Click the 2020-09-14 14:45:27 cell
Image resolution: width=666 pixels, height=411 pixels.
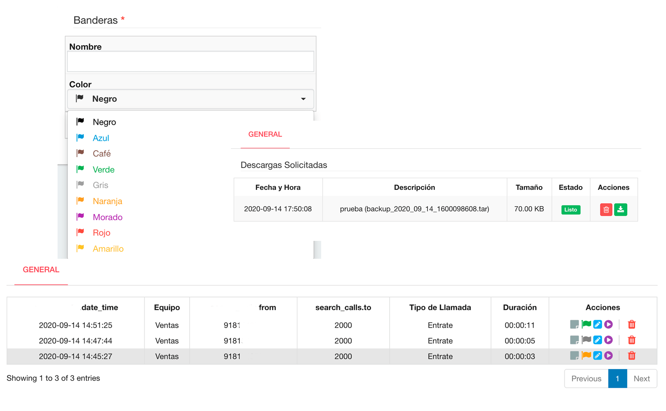coord(75,357)
